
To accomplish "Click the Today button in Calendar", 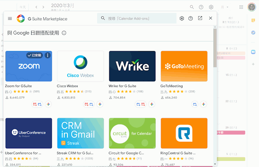I will 23,7.
